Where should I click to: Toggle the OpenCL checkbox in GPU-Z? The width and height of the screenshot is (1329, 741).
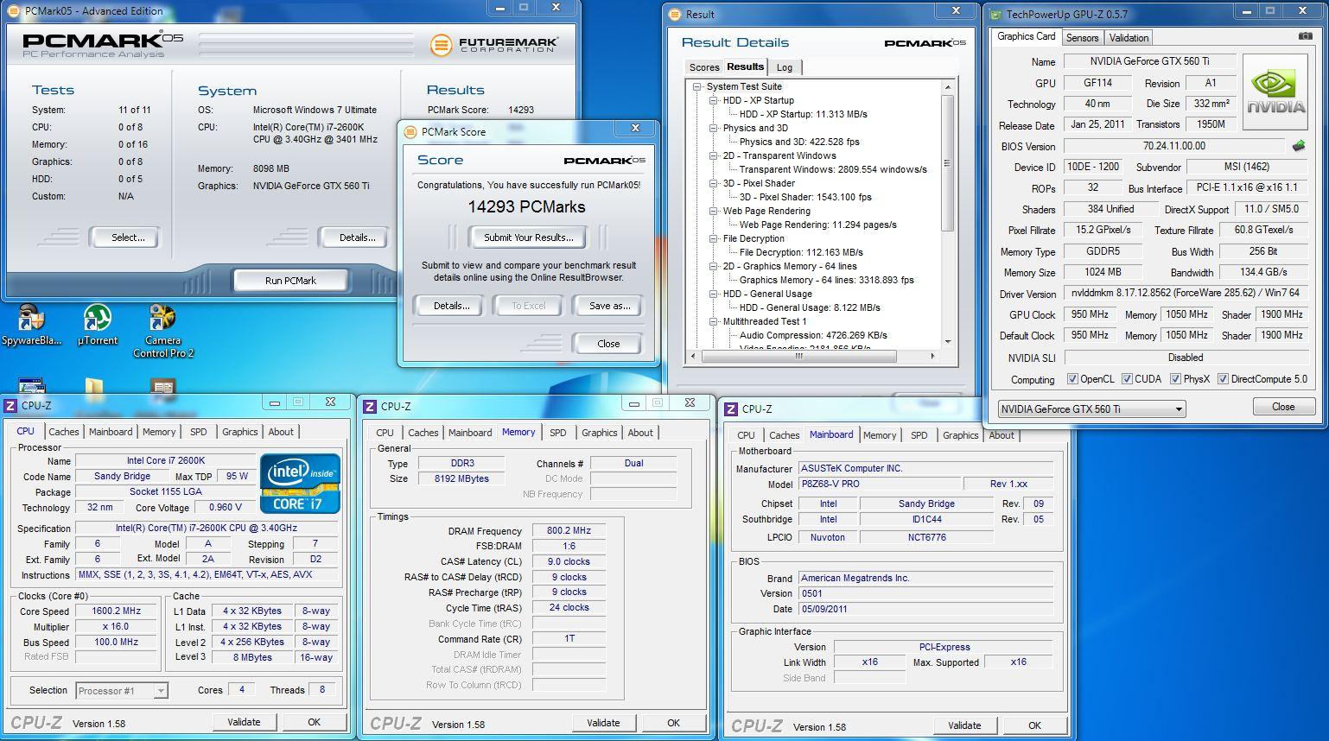click(x=1072, y=378)
